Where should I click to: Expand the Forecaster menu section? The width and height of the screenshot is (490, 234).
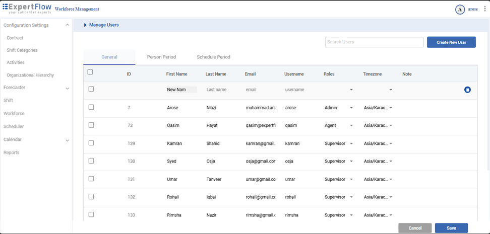click(67, 88)
